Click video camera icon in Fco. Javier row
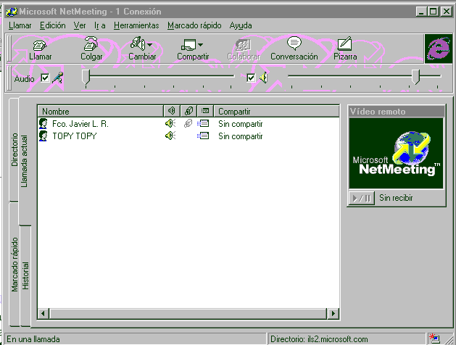 (x=188, y=123)
